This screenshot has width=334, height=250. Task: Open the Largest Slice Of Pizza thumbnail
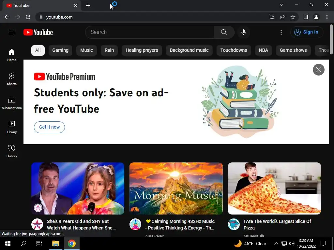(x=274, y=188)
